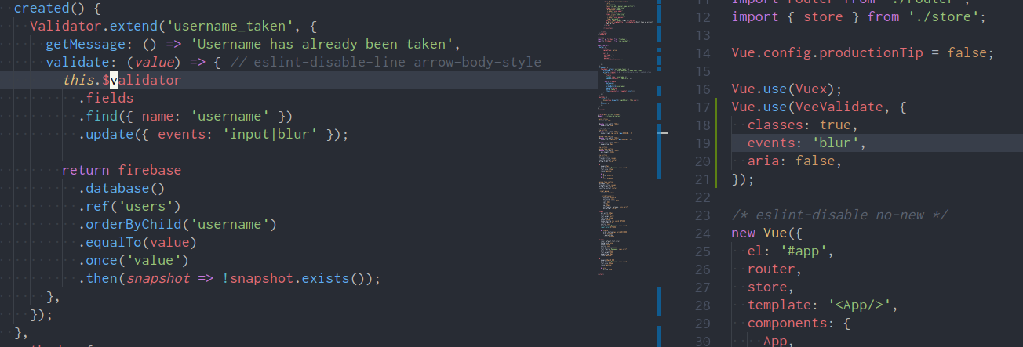Click the .ref('users') call
1023x347 pixels.
click(130, 206)
